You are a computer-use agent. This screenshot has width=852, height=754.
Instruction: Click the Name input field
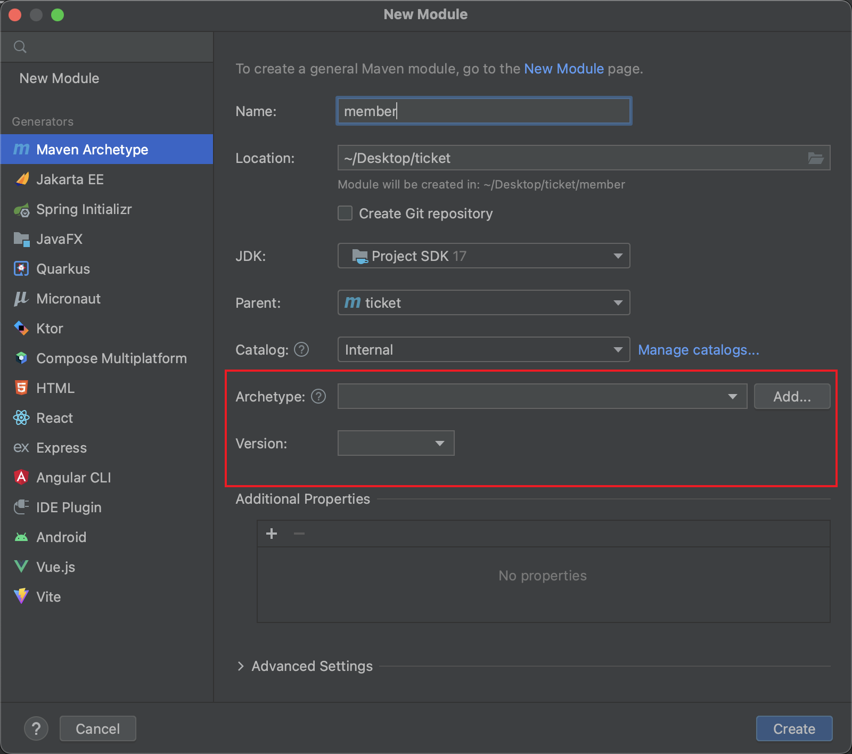coord(484,111)
